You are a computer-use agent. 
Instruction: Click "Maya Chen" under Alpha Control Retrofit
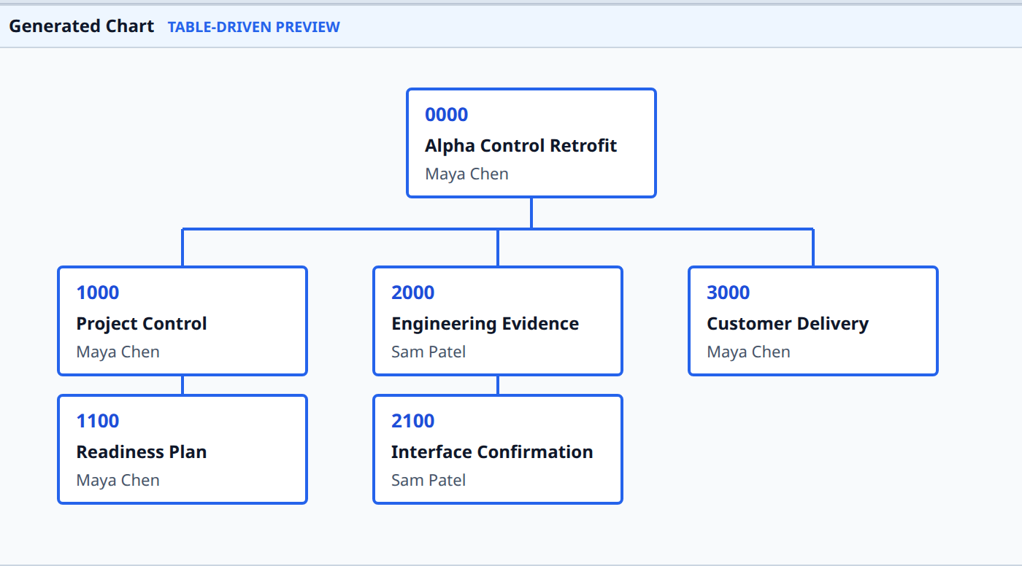pyautogui.click(x=467, y=174)
